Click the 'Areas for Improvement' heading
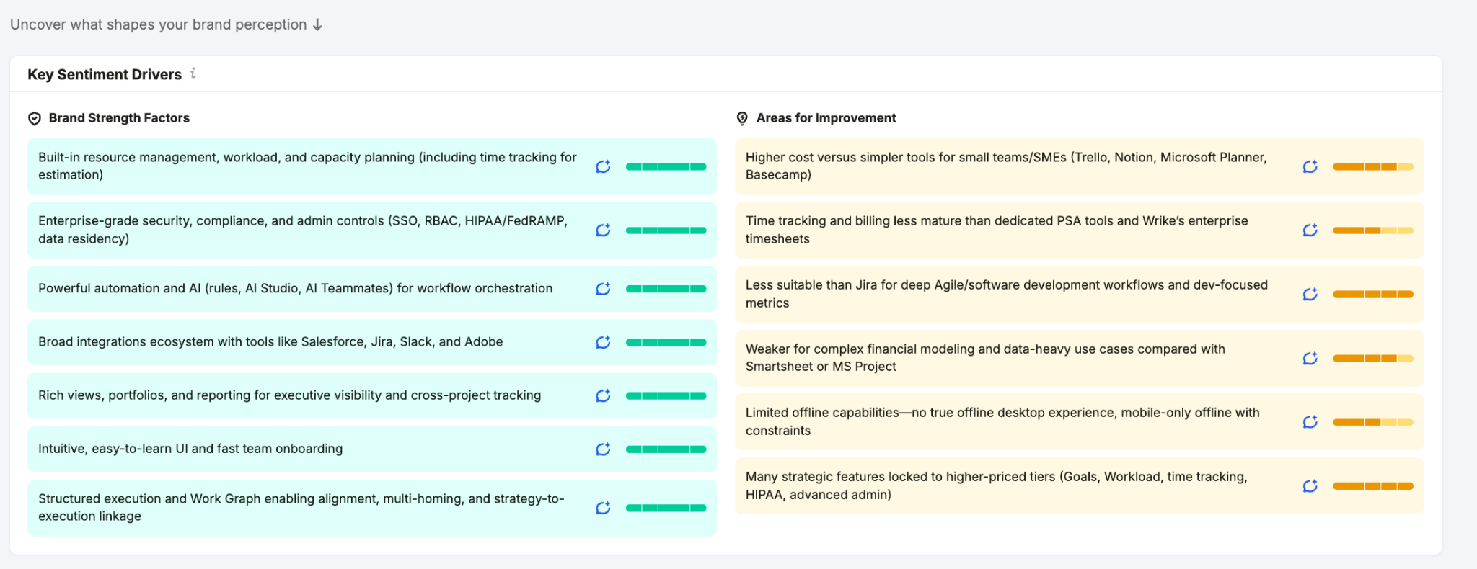The width and height of the screenshot is (1477, 569). click(826, 118)
